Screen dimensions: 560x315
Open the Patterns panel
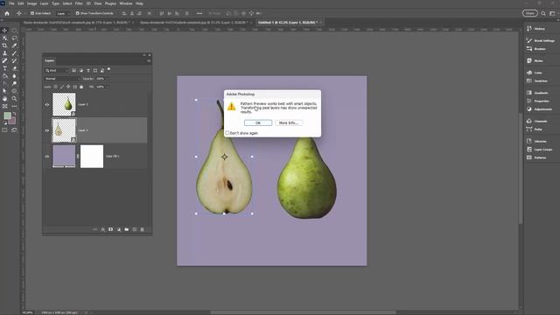click(536, 157)
